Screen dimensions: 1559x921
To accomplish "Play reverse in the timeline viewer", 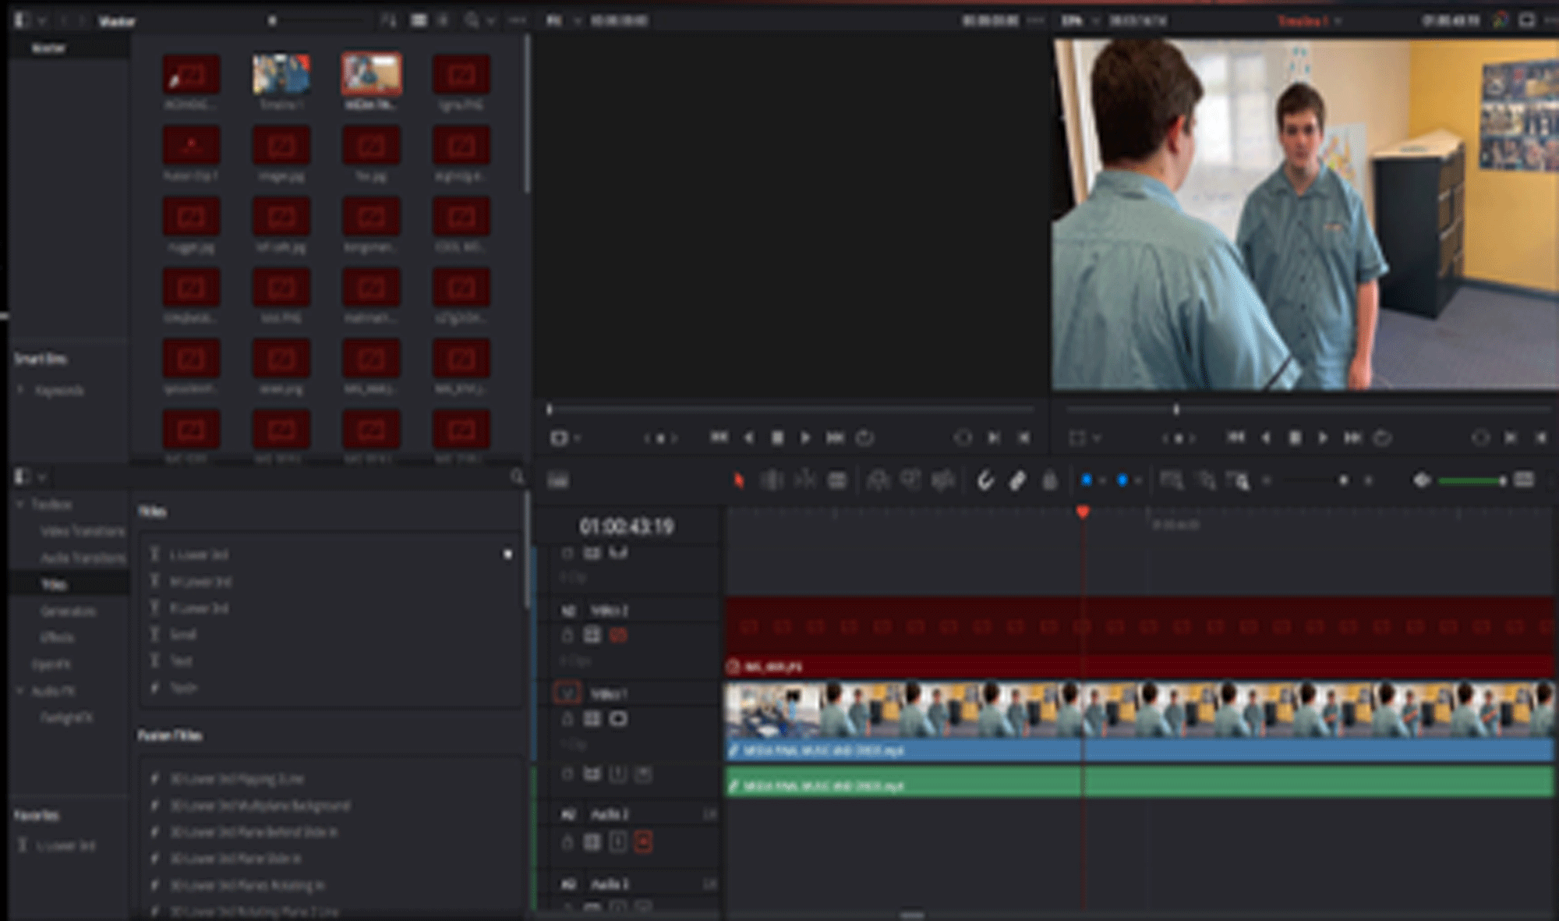I will coord(1266,438).
